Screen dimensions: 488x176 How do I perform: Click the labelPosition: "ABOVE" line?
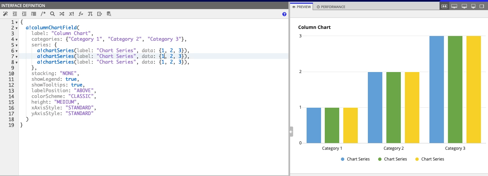[x=64, y=91]
